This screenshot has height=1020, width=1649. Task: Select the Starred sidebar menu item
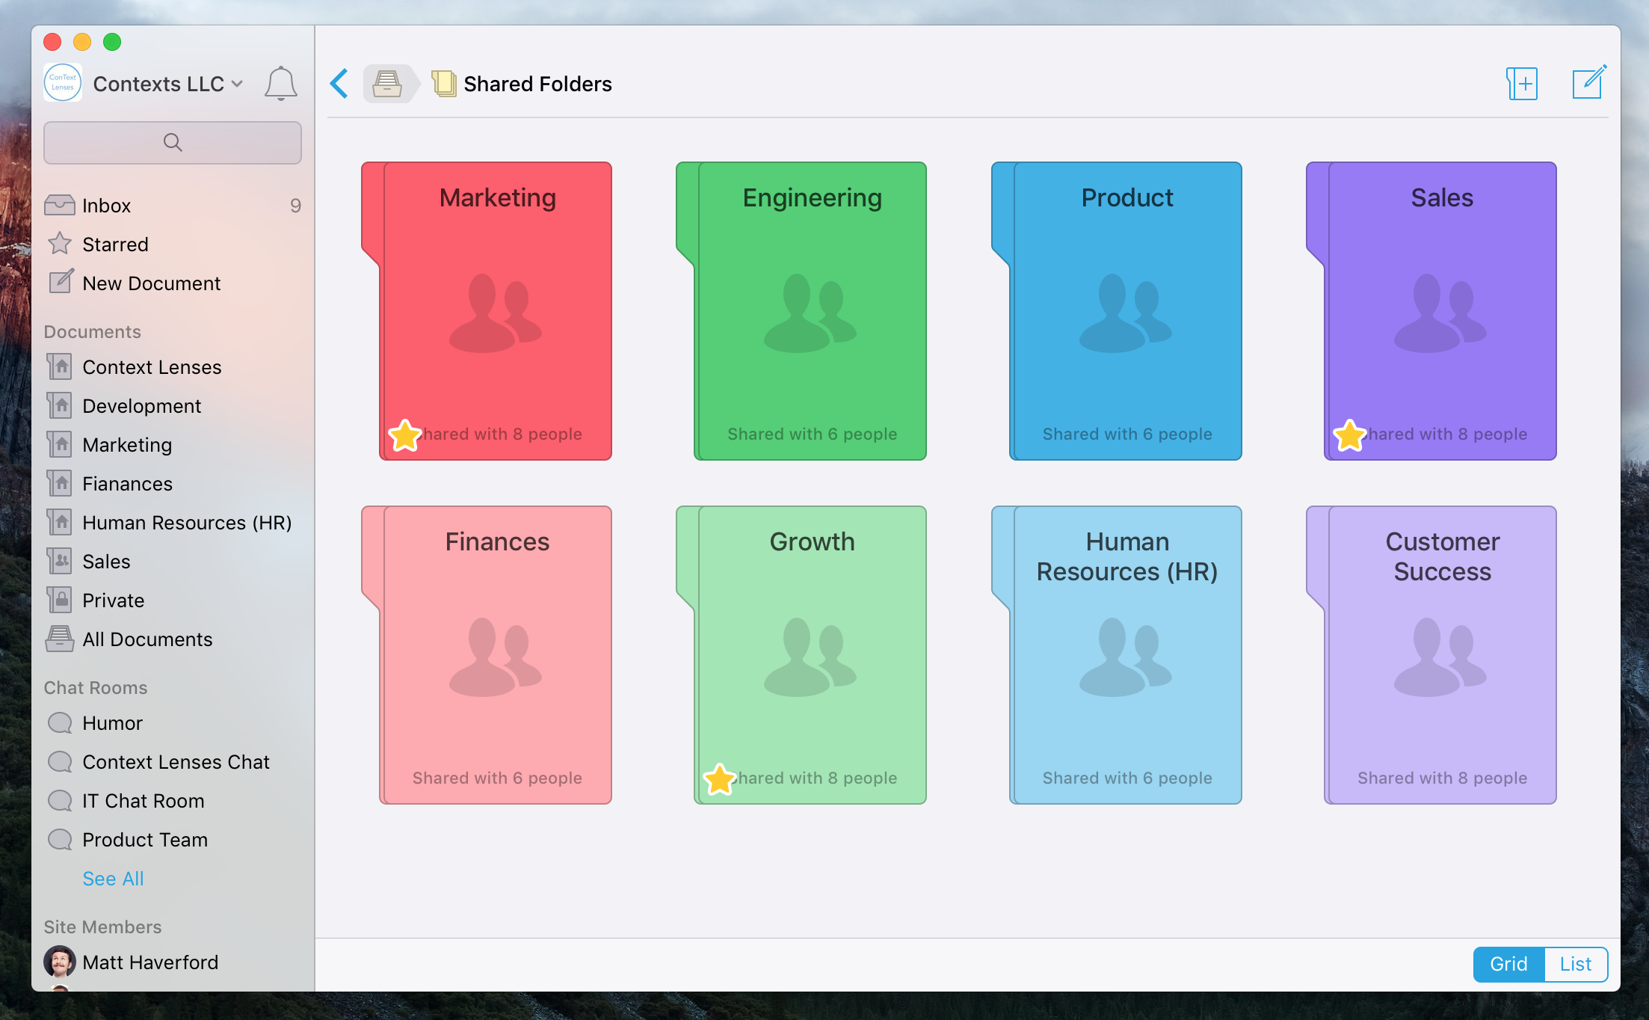(x=114, y=244)
